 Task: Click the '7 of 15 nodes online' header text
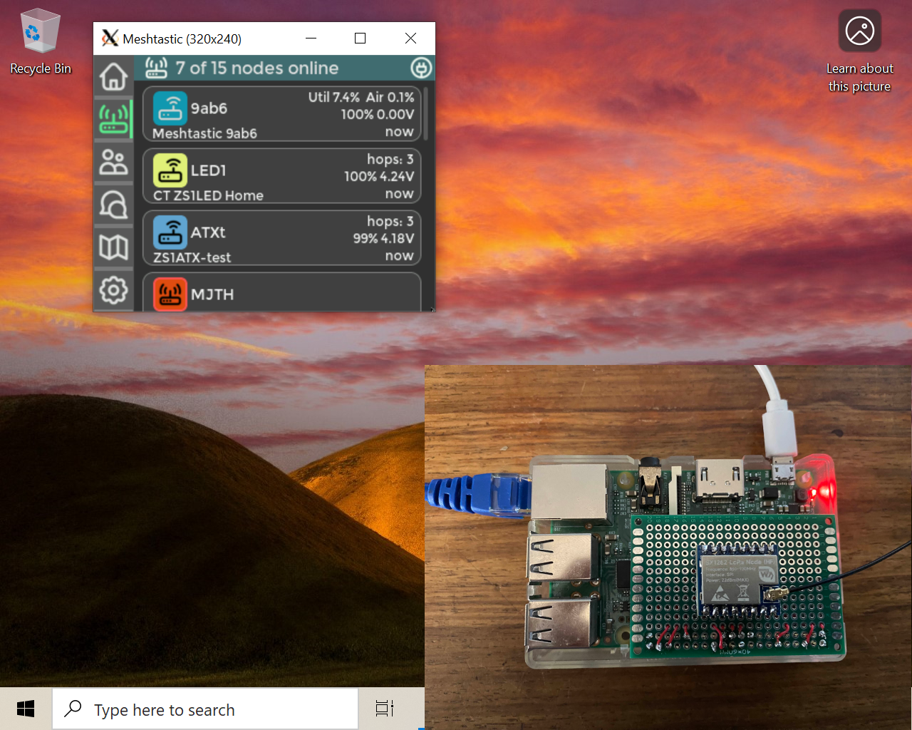[257, 68]
